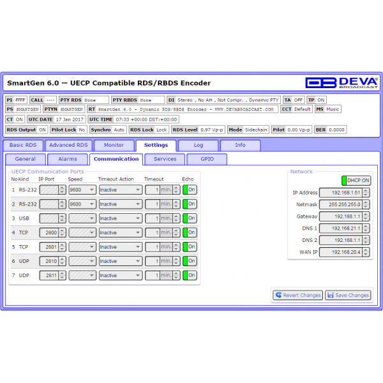Switch to the Advanced RDS tab
This screenshot has width=383, height=383.
(x=68, y=146)
